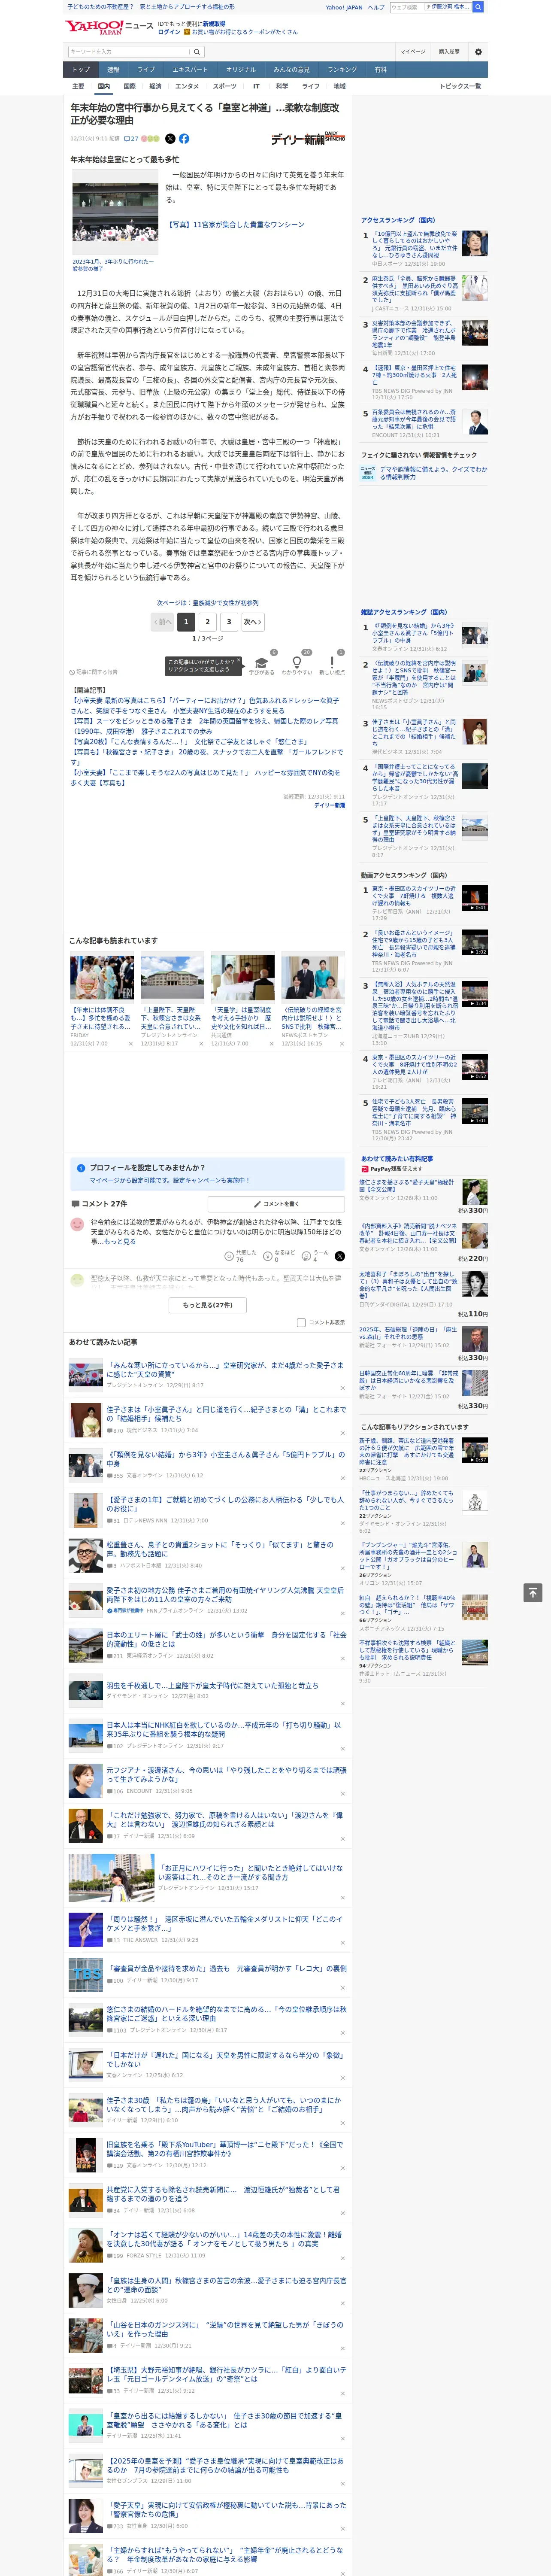
Task: Share the article on Facebook
Action: pos(184,139)
